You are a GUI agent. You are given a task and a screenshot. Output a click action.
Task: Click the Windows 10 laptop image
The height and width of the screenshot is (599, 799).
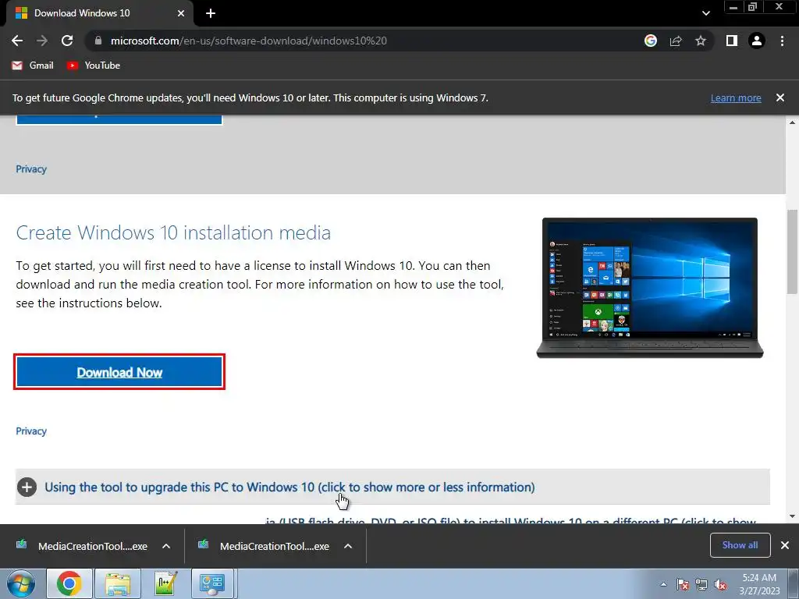650,289
